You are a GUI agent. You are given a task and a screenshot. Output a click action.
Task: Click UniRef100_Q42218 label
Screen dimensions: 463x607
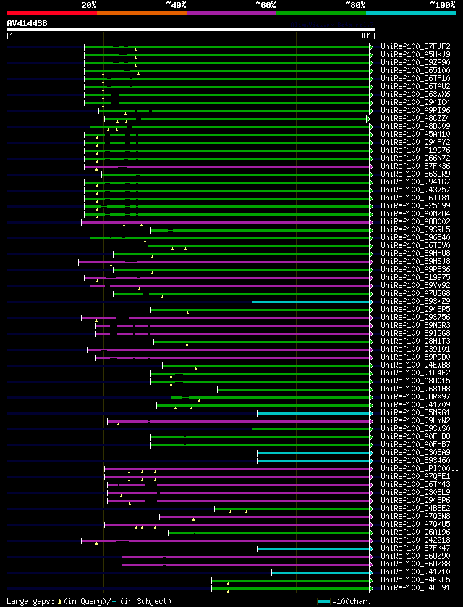(x=415, y=540)
